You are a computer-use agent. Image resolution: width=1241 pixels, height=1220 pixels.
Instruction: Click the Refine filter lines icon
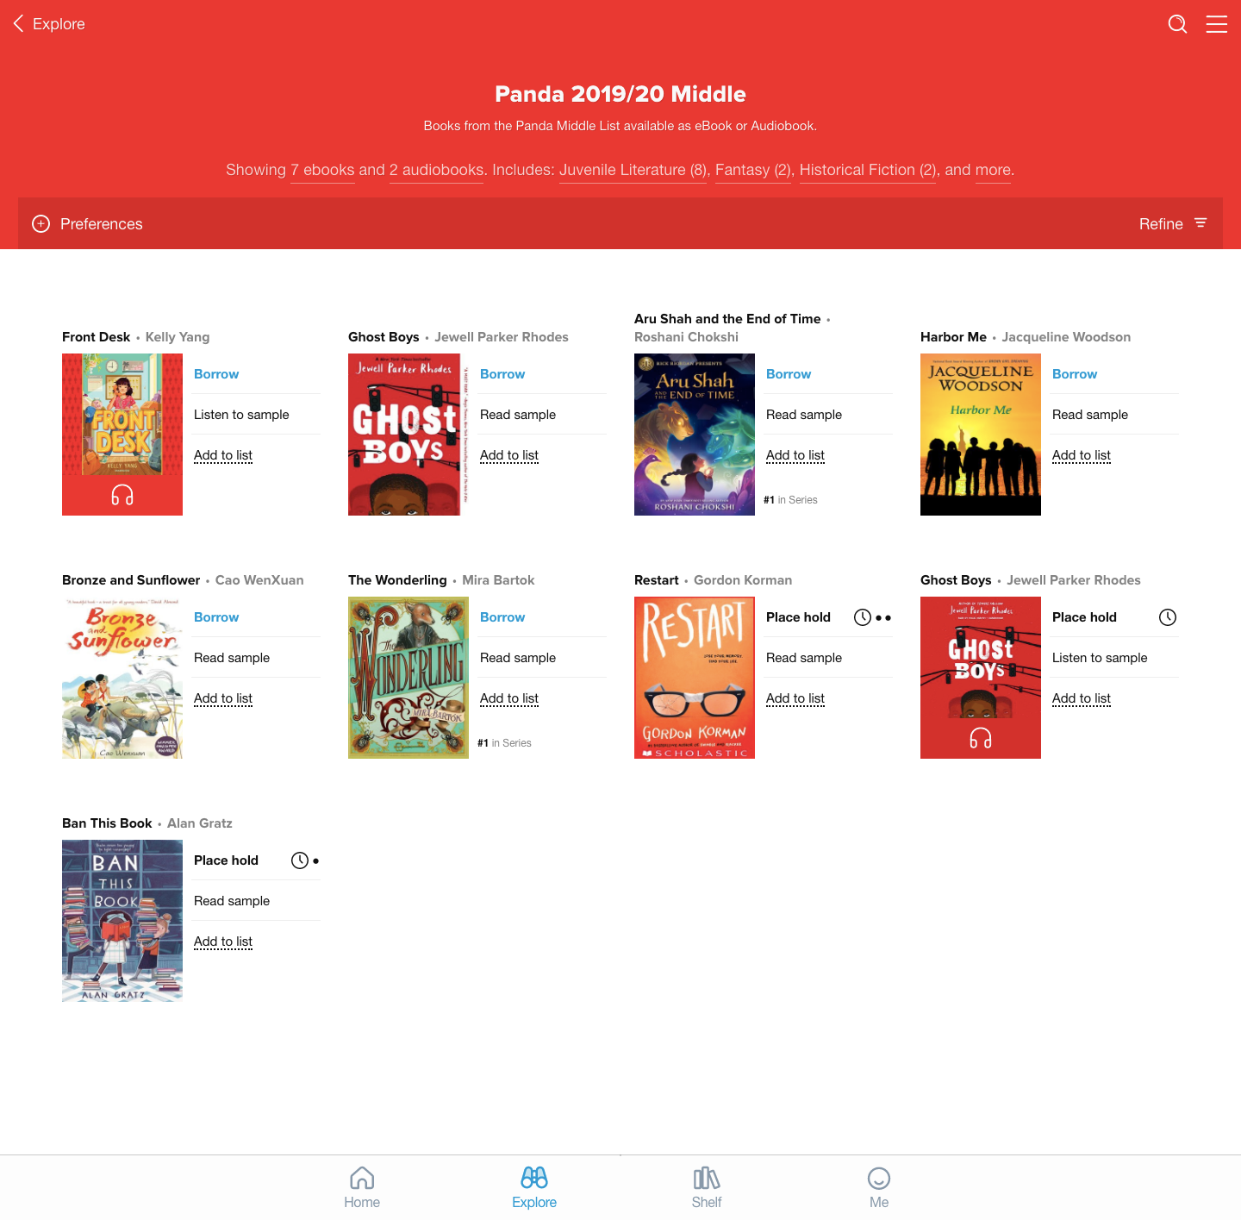1200,223
